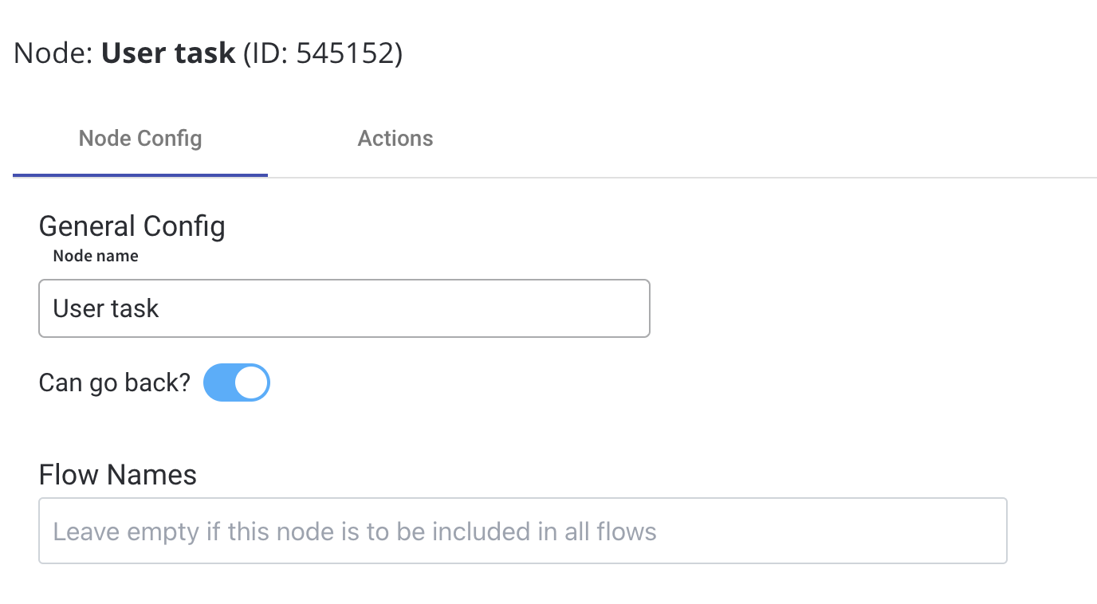1097x604 pixels.
Task: Click the "General Config" section heading
Action: 132,226
